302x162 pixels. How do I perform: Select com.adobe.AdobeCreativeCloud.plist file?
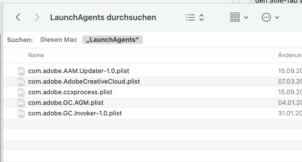pos(84,82)
